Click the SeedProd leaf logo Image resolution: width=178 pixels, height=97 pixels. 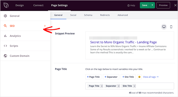click(x=6, y=5)
